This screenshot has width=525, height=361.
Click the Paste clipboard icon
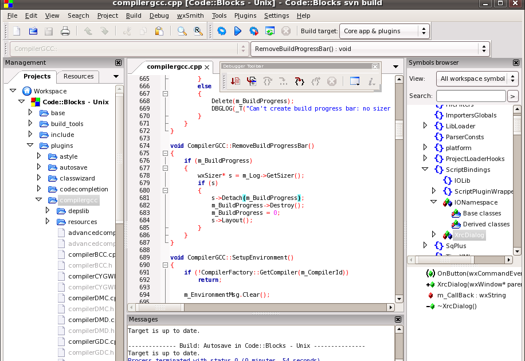(159, 31)
